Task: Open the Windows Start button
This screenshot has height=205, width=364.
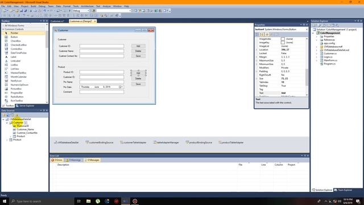Action: (5, 201)
